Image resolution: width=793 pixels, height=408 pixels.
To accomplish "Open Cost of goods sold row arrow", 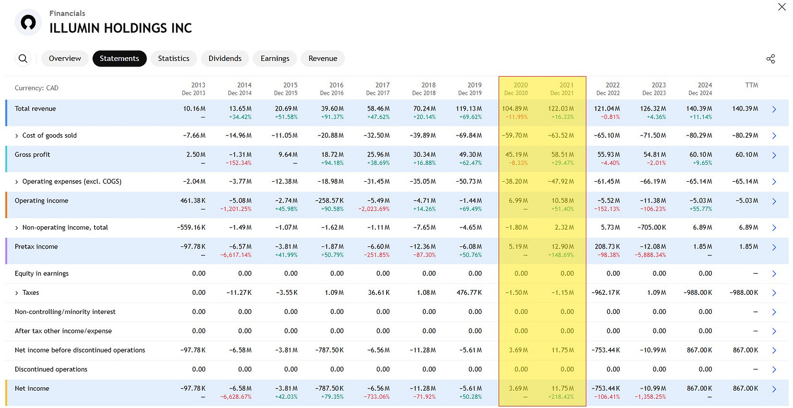I will click(x=774, y=136).
